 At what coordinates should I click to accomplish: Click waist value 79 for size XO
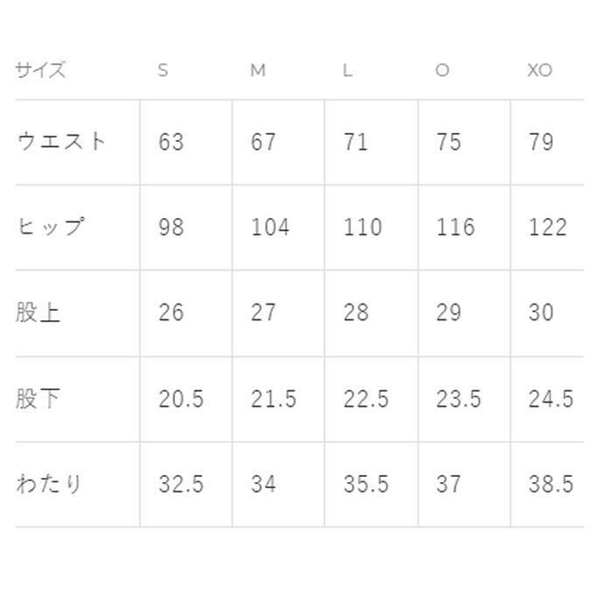click(x=542, y=142)
